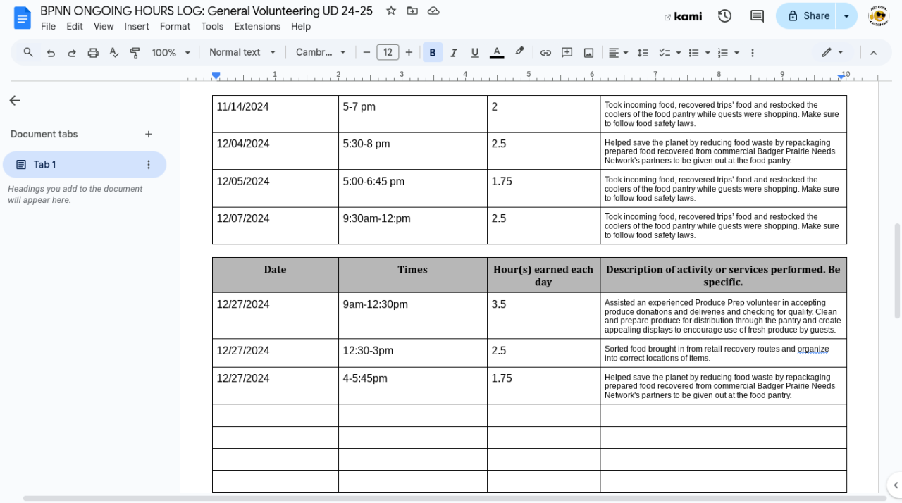Click the 9am-12:30pm times cell
This screenshot has height=503, width=902.
coord(413,316)
